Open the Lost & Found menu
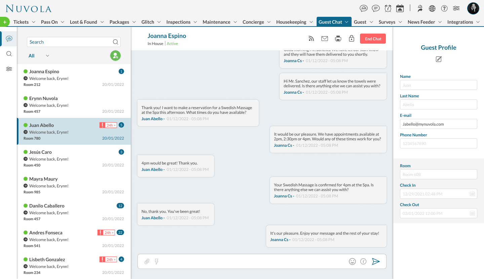This screenshot has height=279, width=484. pos(87,22)
